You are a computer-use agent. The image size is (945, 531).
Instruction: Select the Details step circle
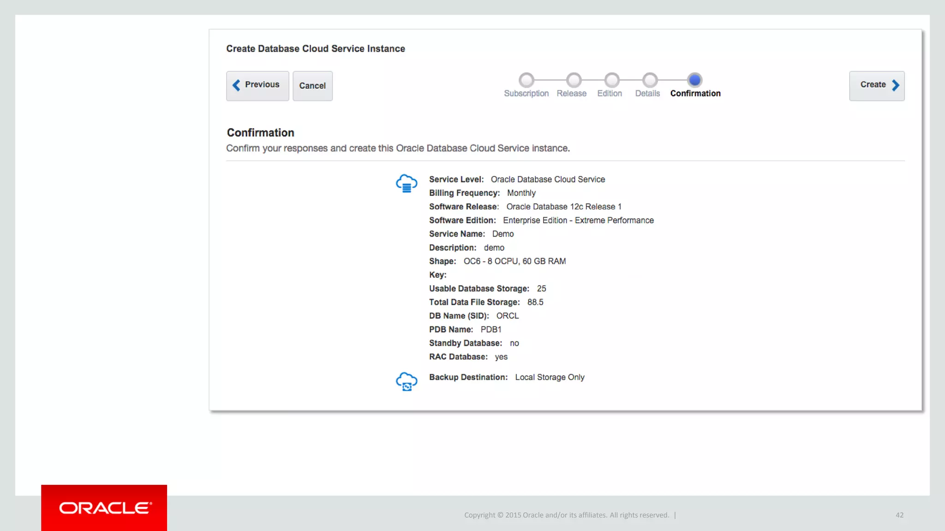tap(650, 80)
